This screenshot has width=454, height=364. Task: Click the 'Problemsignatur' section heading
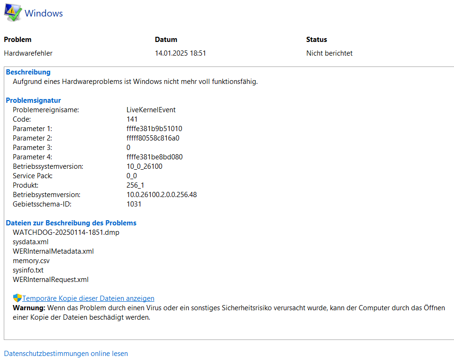pyautogui.click(x=34, y=100)
